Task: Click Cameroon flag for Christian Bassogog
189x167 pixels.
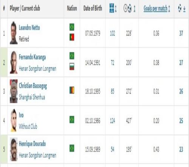Action: pyautogui.click(x=72, y=90)
